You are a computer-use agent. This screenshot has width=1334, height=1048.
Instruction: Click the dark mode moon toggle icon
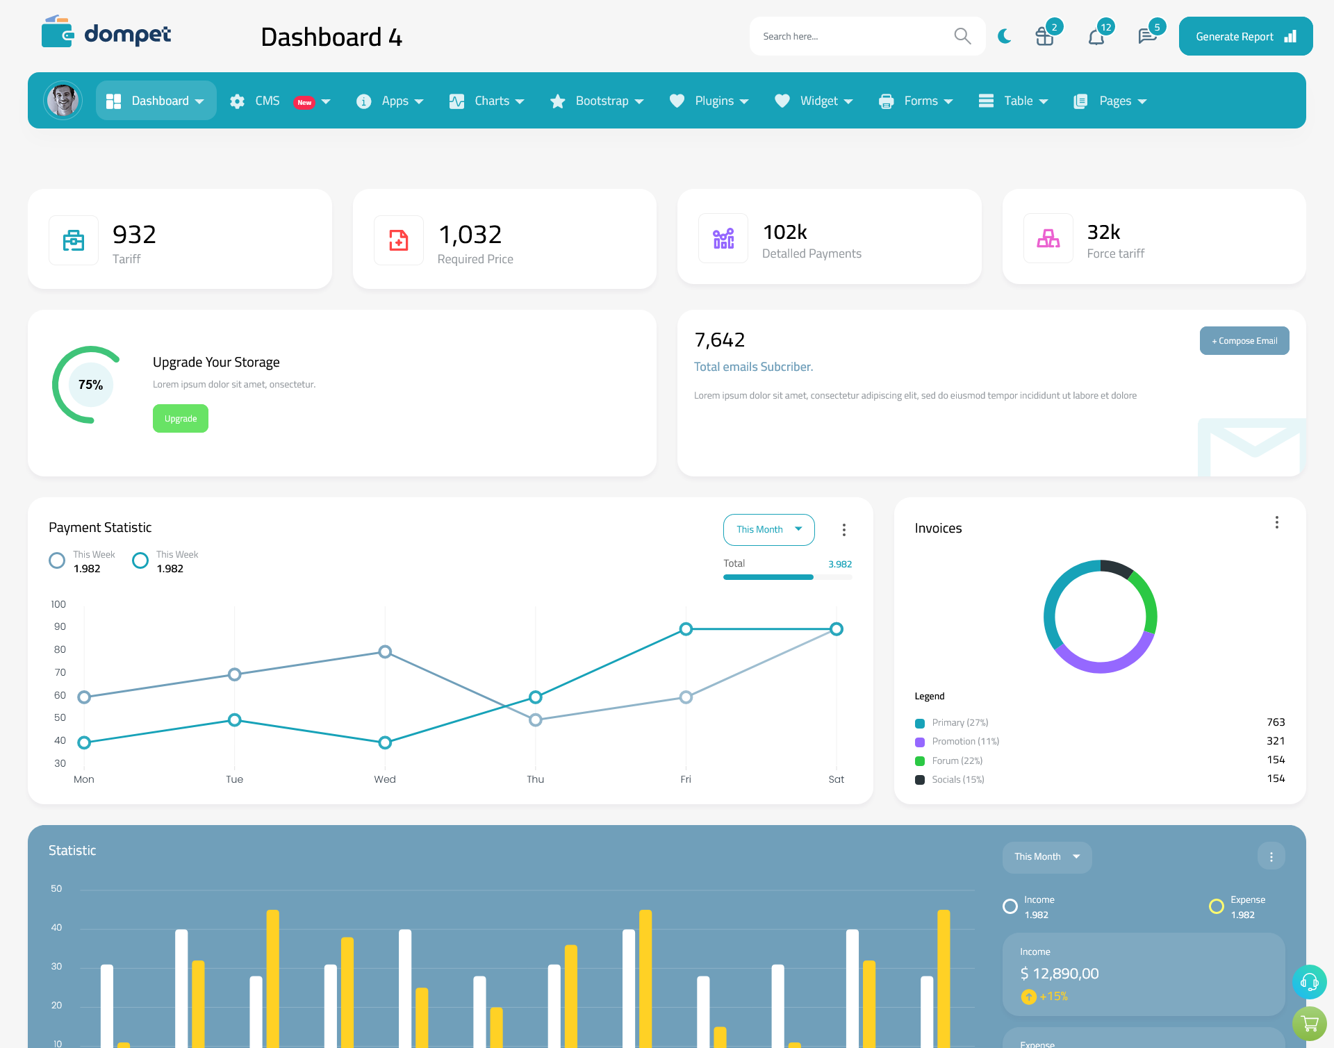(x=1004, y=35)
